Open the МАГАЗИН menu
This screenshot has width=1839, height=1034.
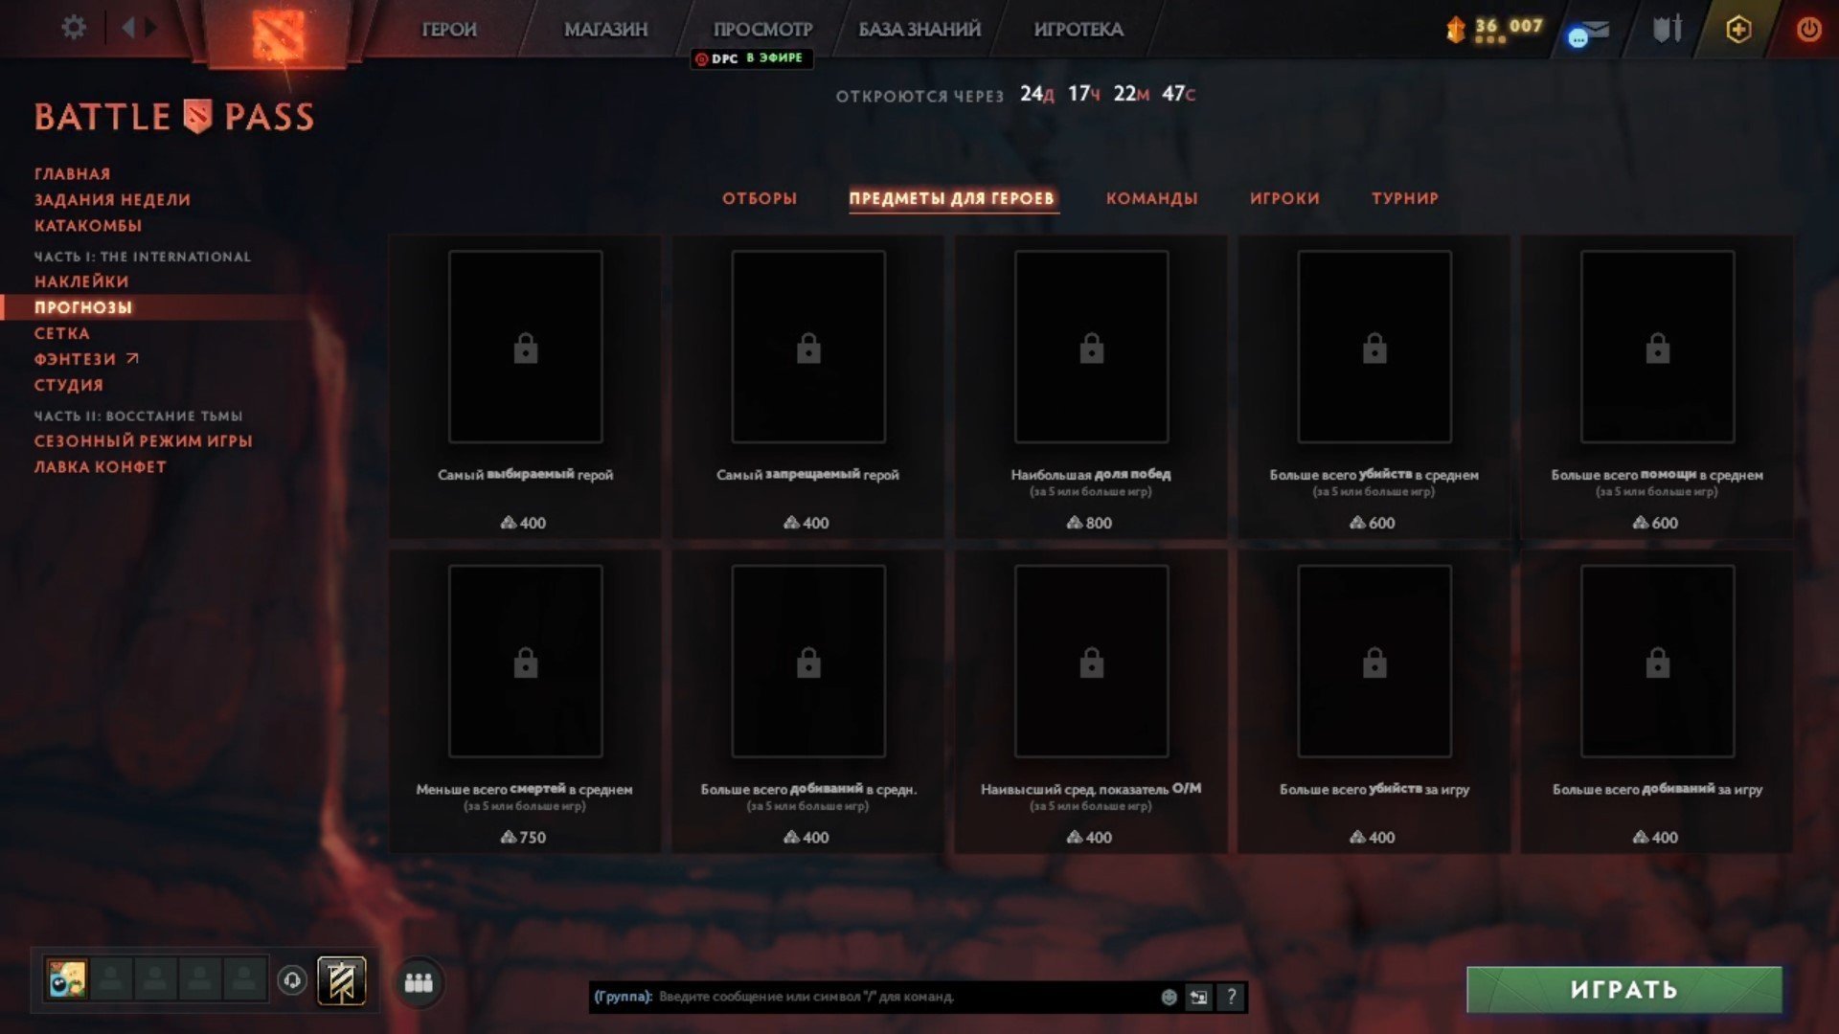(x=605, y=30)
